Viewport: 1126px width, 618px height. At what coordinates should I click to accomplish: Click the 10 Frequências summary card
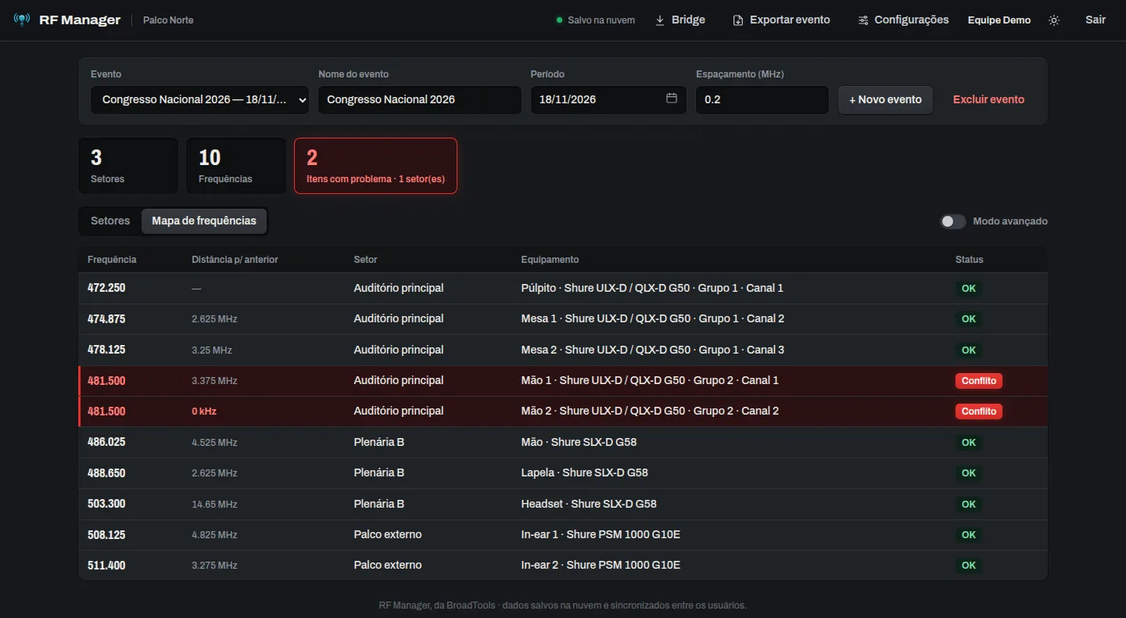[x=235, y=166]
